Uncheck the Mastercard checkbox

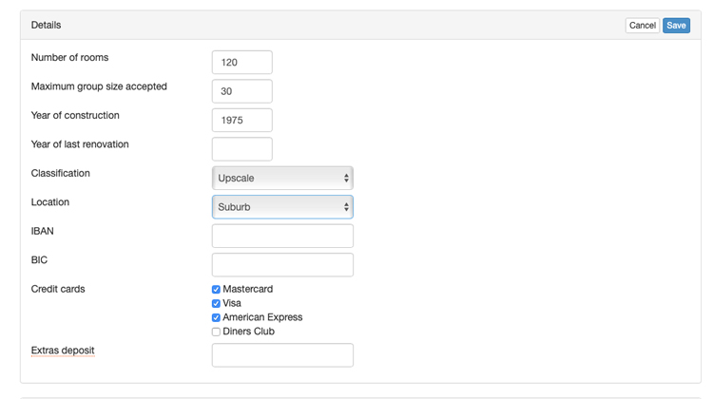pos(216,290)
